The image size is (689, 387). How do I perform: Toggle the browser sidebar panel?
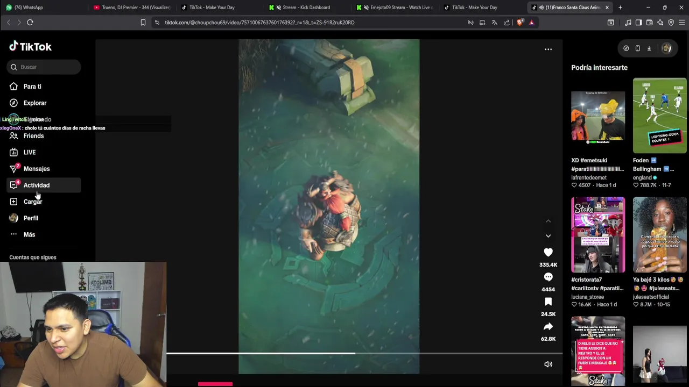tap(638, 23)
